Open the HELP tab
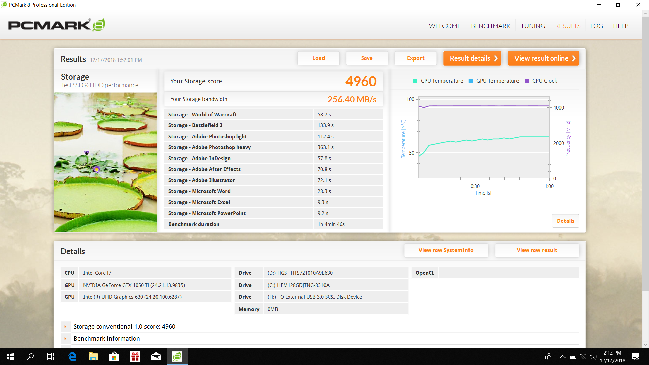The width and height of the screenshot is (649, 365). 621,26
